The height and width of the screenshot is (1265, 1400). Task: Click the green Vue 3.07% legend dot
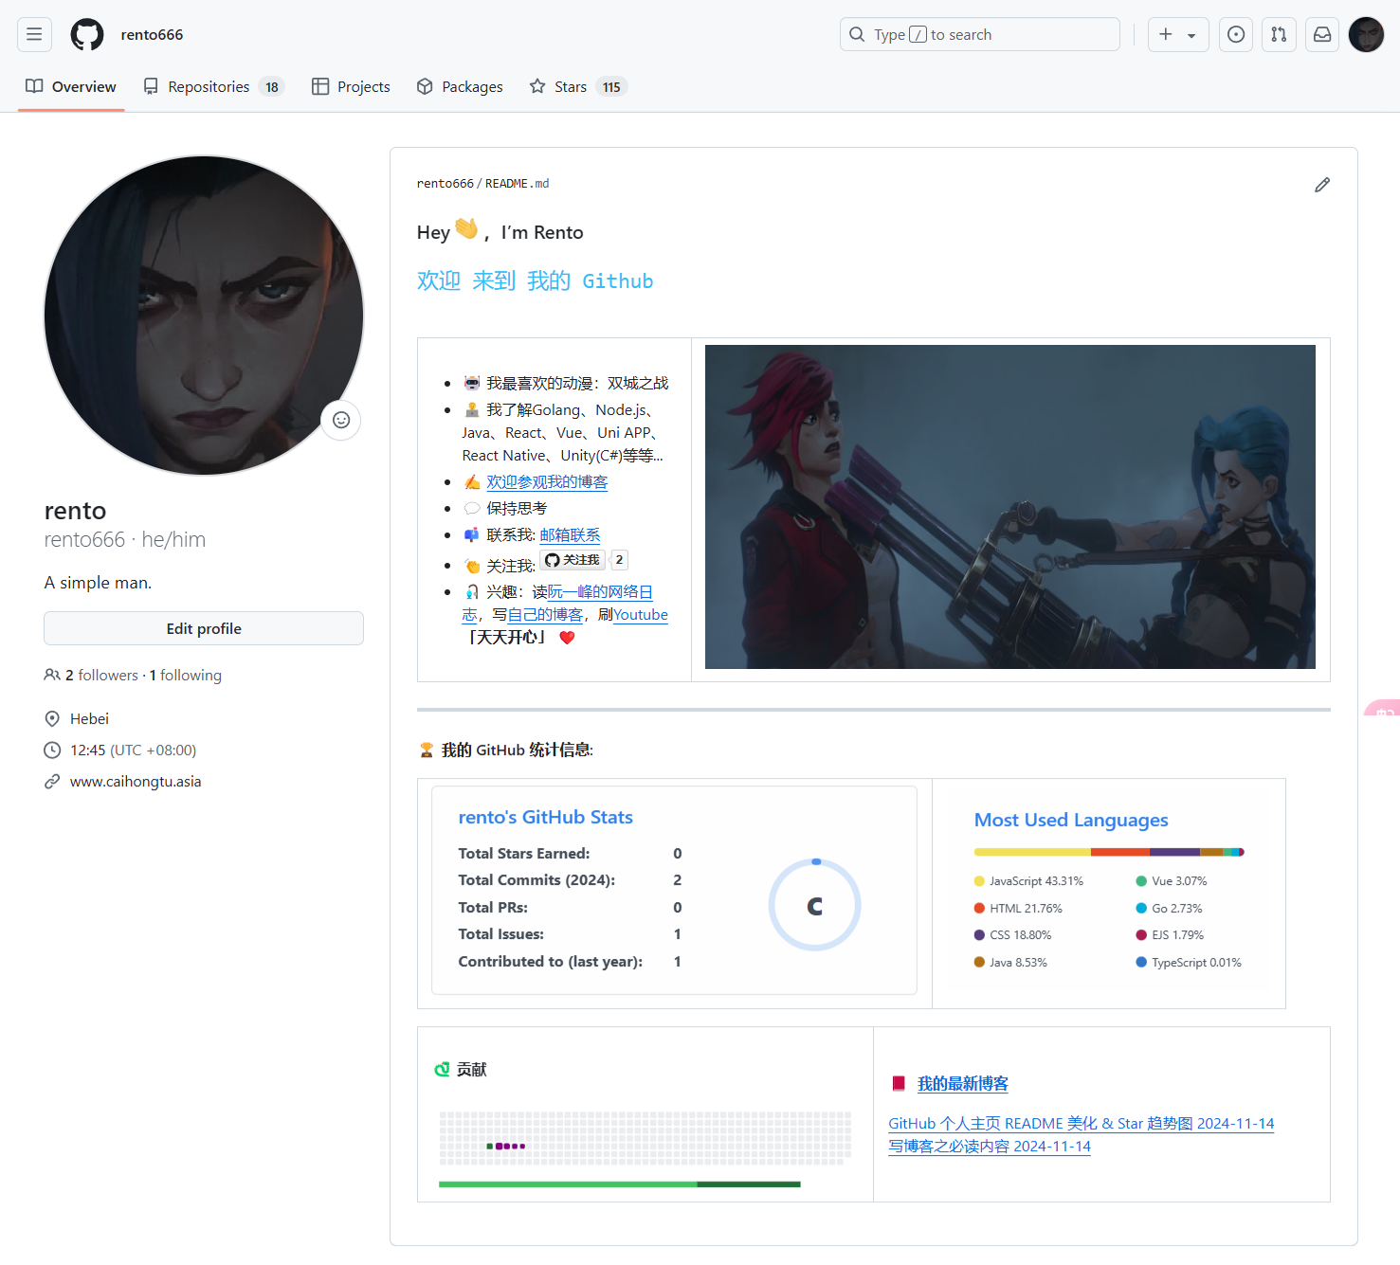1141,881
